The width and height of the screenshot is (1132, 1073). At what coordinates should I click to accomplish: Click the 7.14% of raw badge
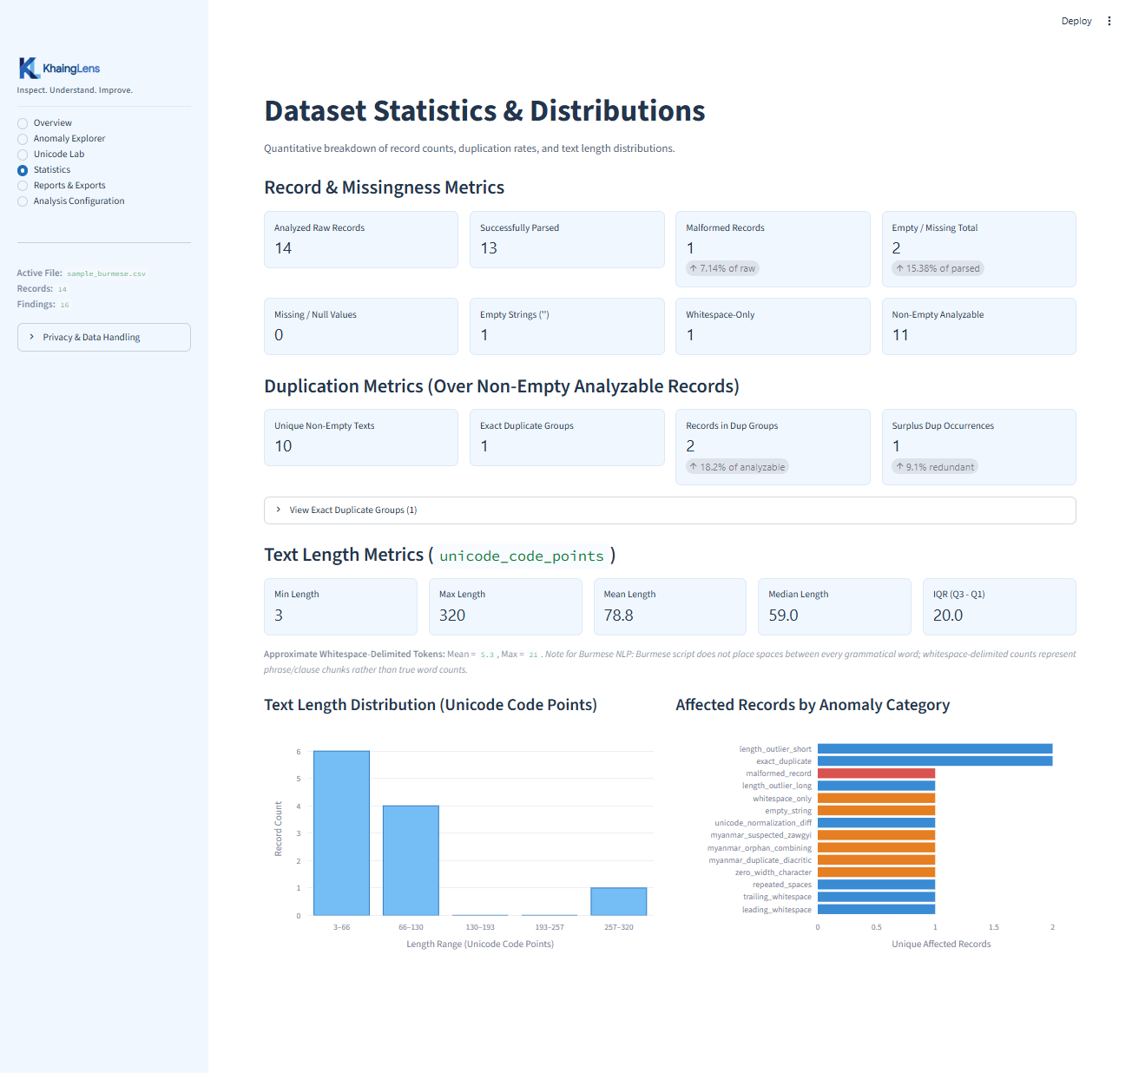coord(722,268)
